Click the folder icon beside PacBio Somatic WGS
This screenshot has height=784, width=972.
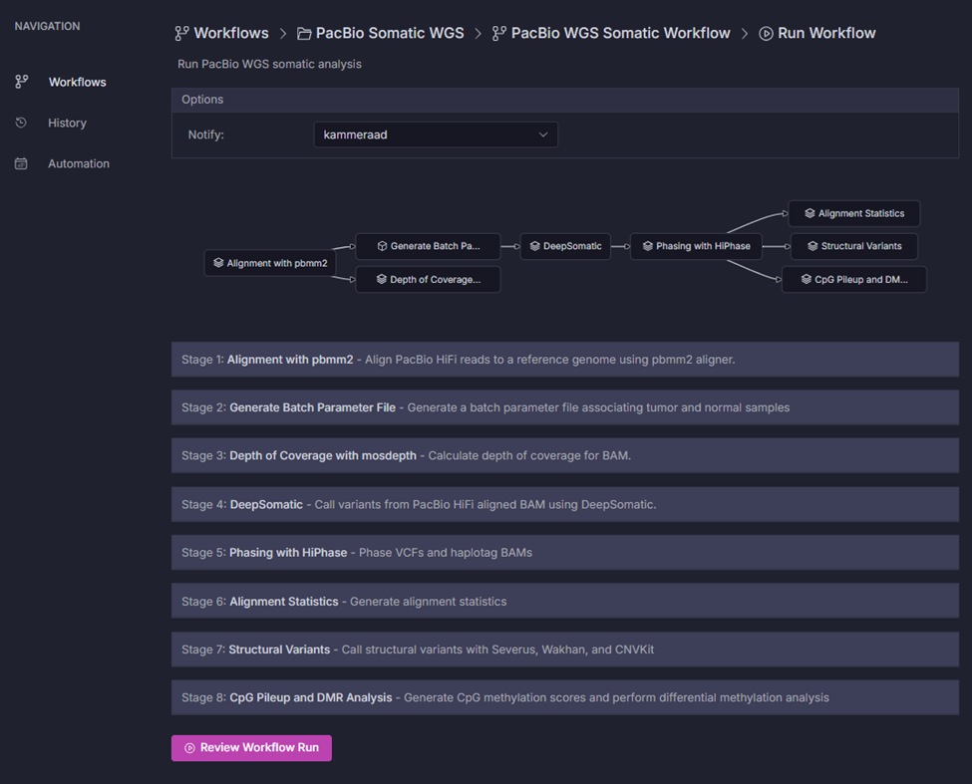tap(304, 34)
